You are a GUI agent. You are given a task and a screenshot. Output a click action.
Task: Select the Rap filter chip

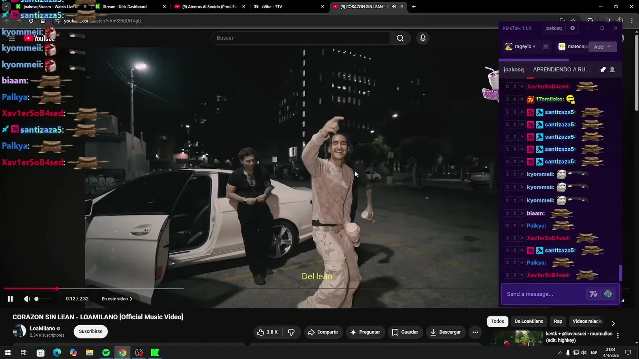click(558, 321)
